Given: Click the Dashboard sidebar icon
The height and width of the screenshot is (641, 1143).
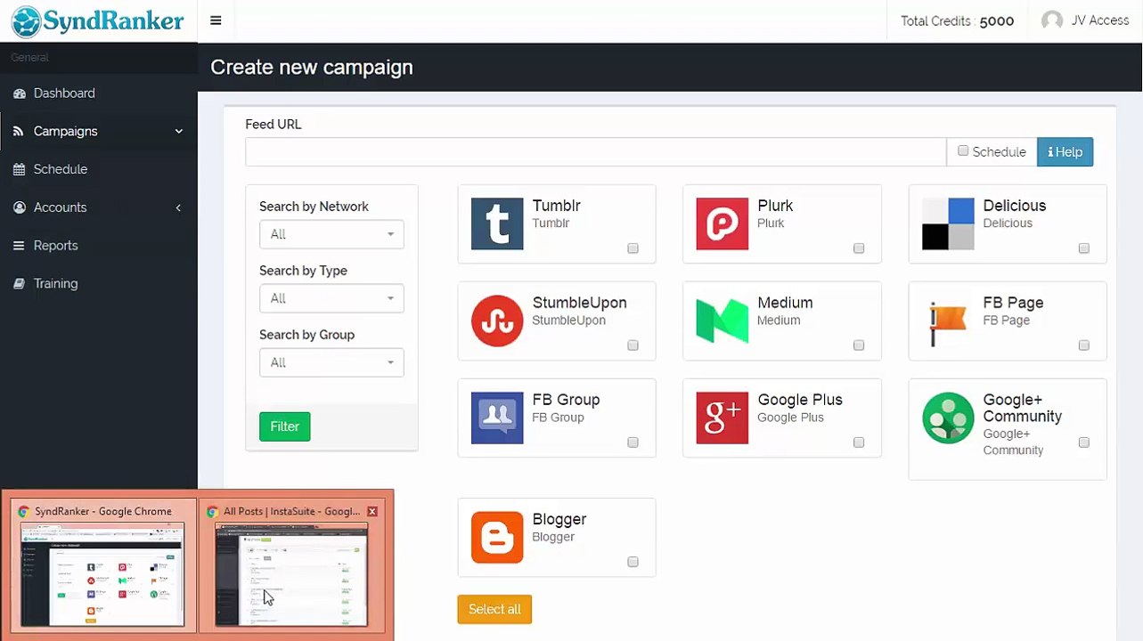Looking at the screenshot, I should coord(20,93).
